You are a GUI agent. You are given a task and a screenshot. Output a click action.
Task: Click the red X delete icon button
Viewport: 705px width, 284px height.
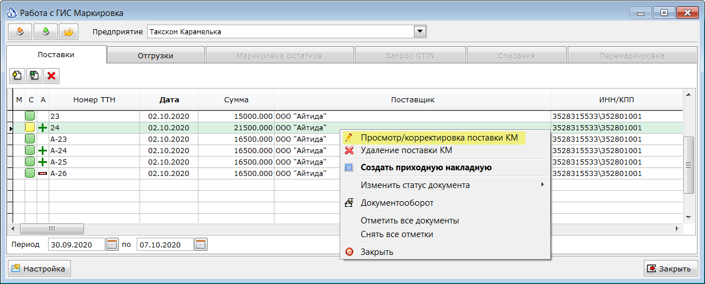[x=51, y=75]
